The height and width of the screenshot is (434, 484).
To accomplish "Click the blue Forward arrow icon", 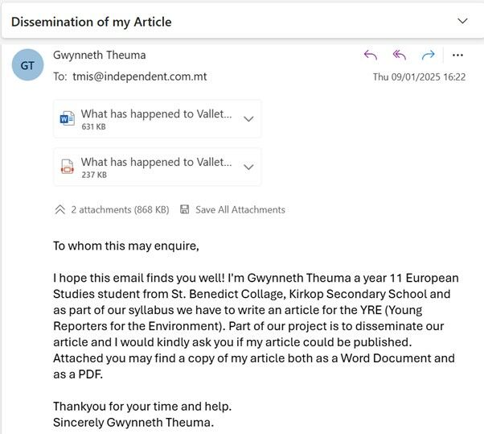I will (428, 55).
